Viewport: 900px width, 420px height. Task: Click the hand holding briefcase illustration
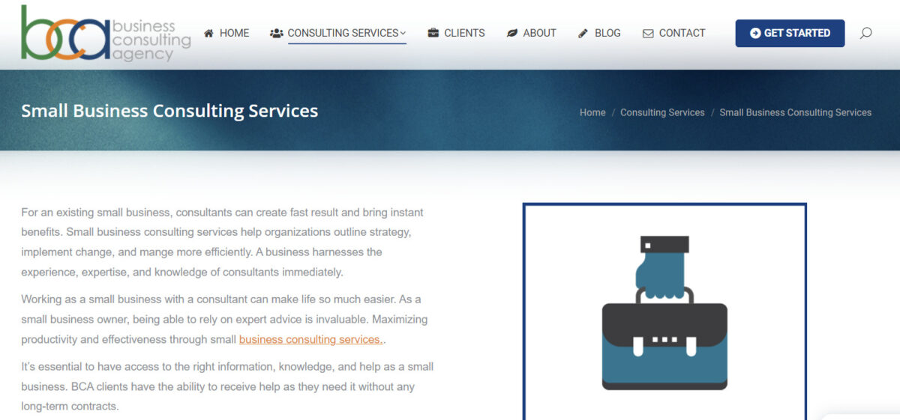[x=664, y=313]
